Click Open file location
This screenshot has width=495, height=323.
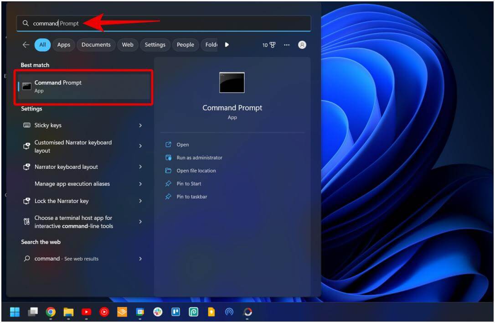click(x=196, y=171)
